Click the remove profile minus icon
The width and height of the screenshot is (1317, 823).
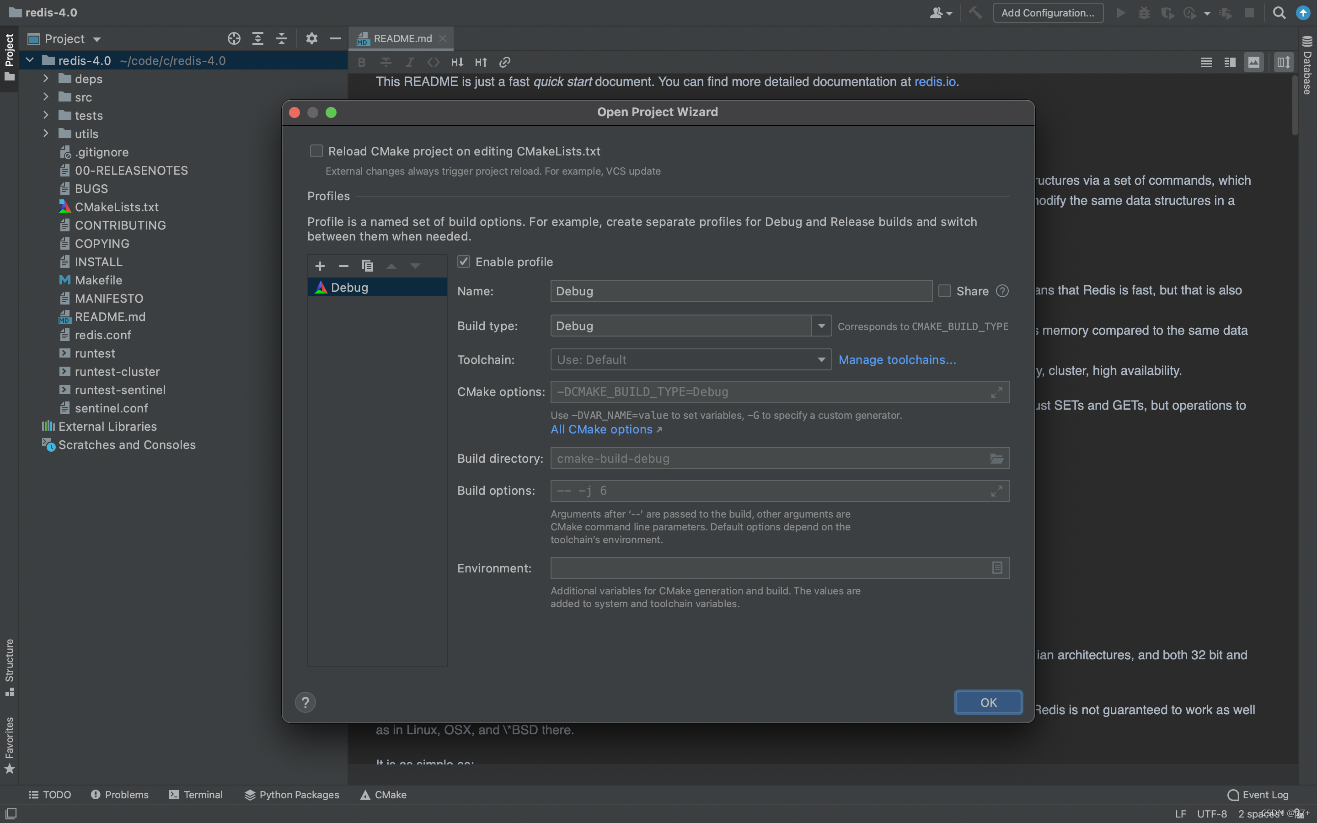tap(343, 266)
